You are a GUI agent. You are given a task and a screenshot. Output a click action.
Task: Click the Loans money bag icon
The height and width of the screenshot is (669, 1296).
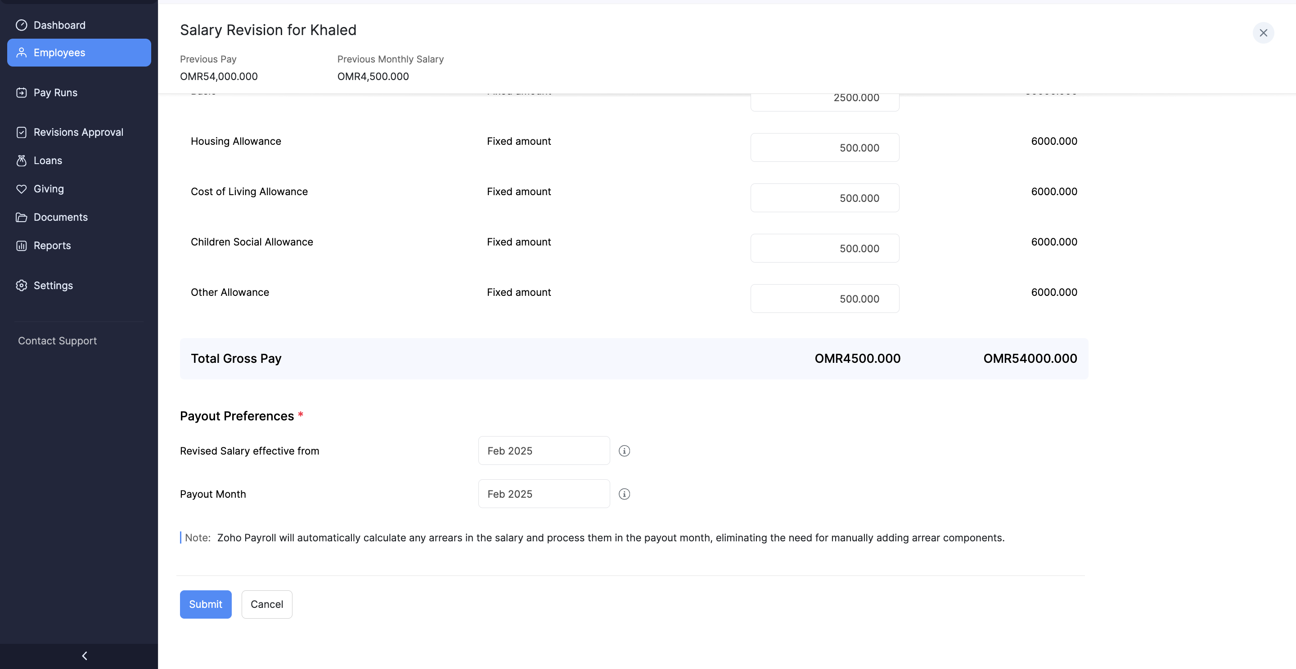pyautogui.click(x=21, y=161)
